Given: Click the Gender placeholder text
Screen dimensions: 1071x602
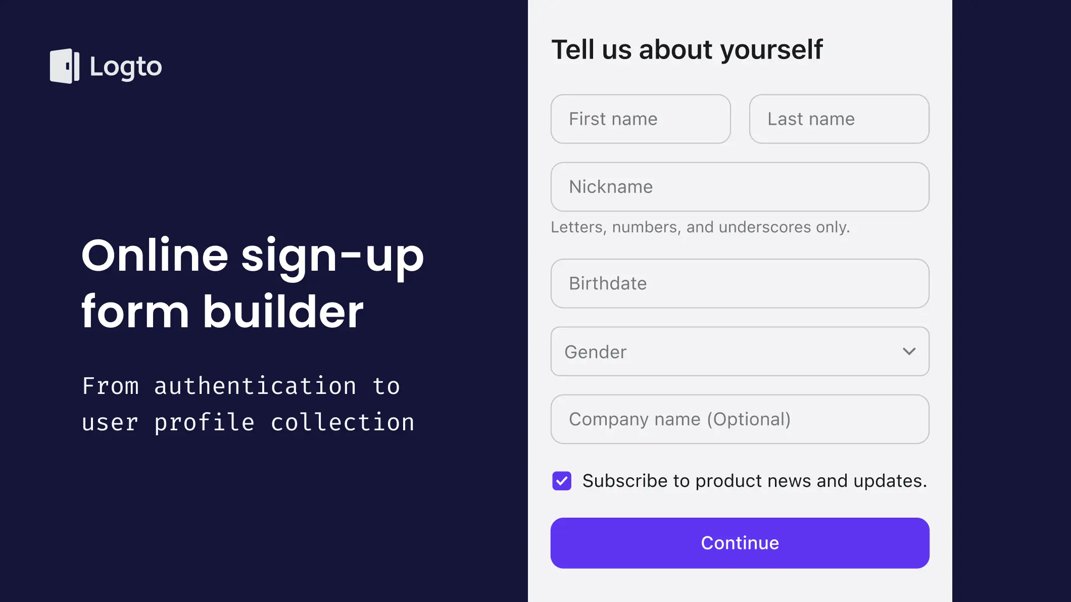Looking at the screenshot, I should click(x=596, y=352).
